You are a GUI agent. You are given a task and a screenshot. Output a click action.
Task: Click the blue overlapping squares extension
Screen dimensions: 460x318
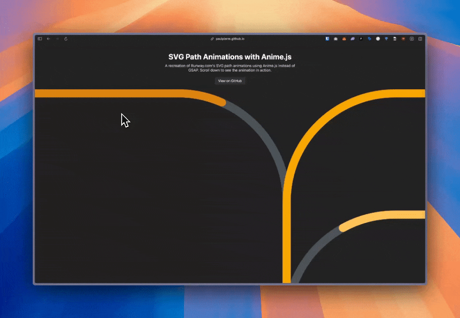pos(369,39)
